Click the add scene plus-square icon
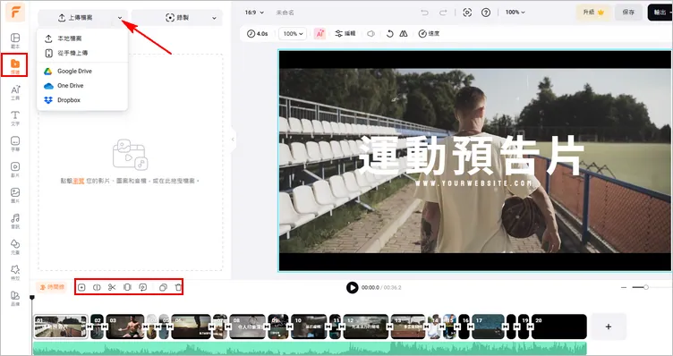The image size is (673, 356). click(x=82, y=287)
